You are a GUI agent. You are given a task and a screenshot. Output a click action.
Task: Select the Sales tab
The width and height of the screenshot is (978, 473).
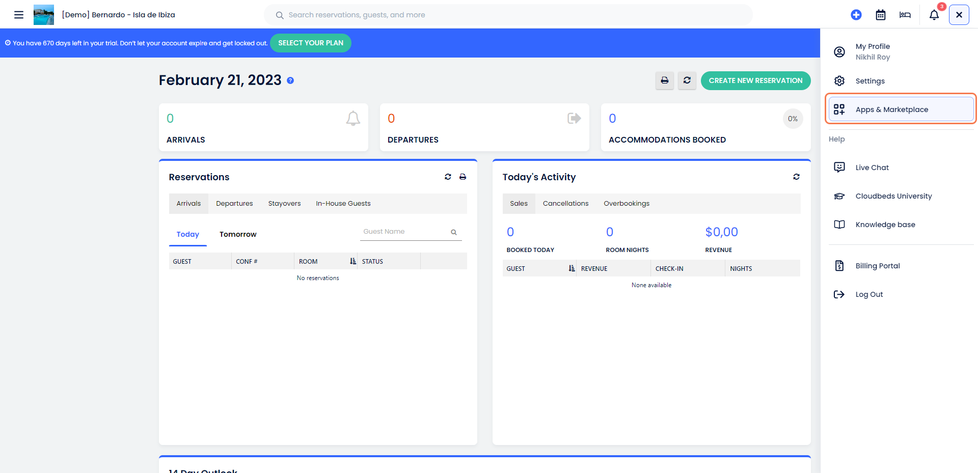click(x=519, y=203)
